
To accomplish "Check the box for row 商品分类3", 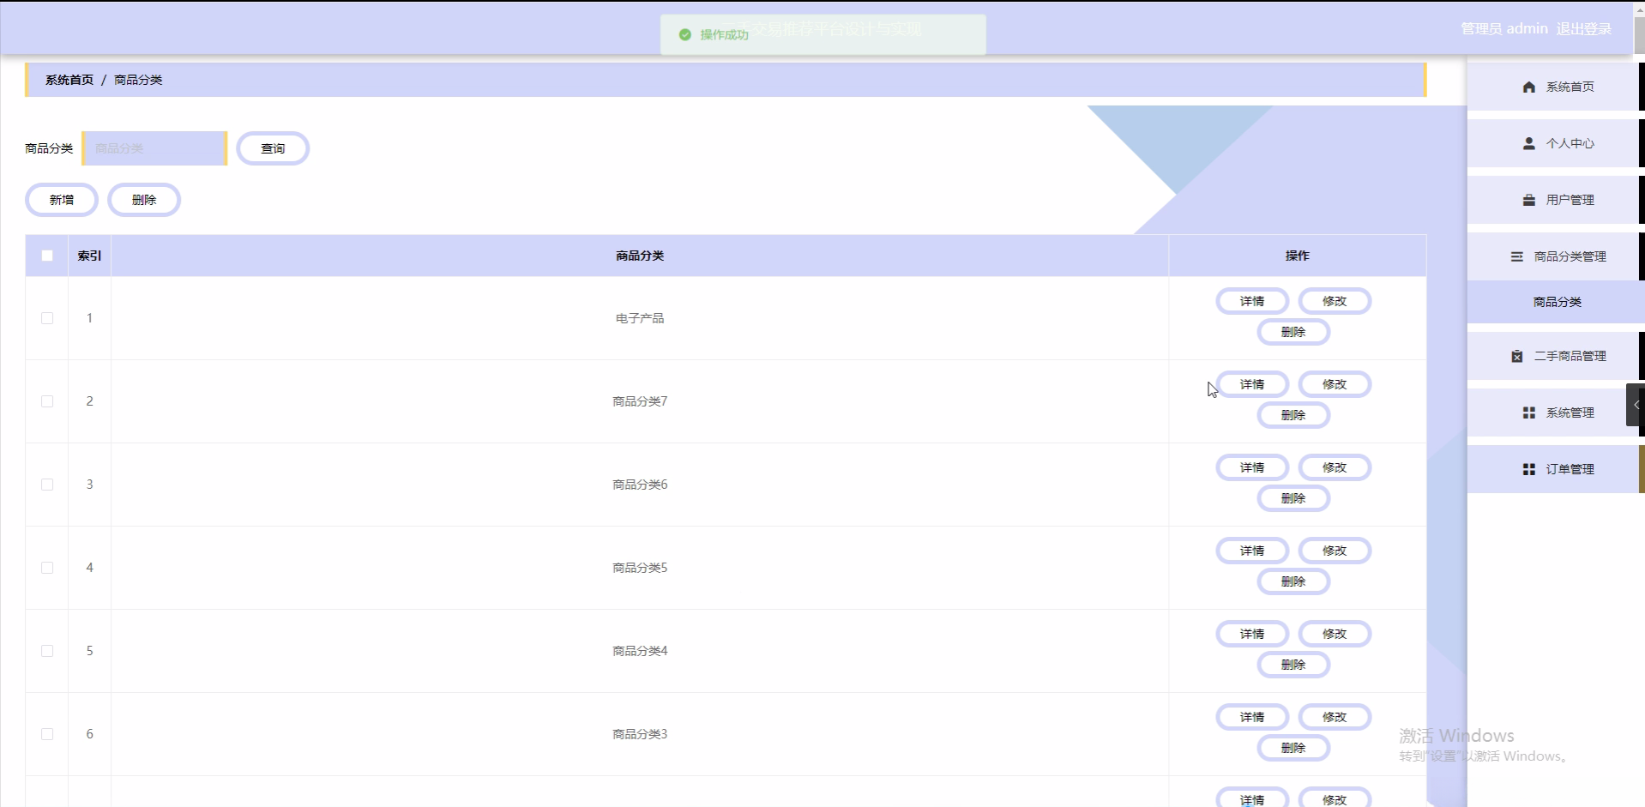I will pos(47,734).
